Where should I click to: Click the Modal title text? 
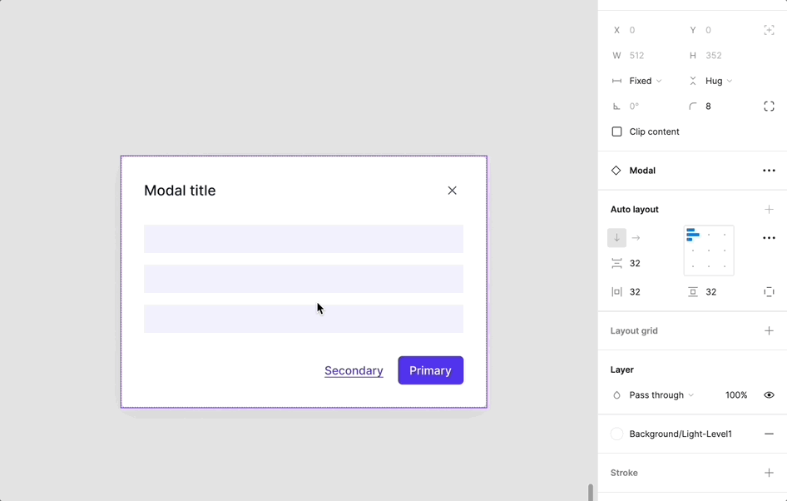(x=180, y=191)
